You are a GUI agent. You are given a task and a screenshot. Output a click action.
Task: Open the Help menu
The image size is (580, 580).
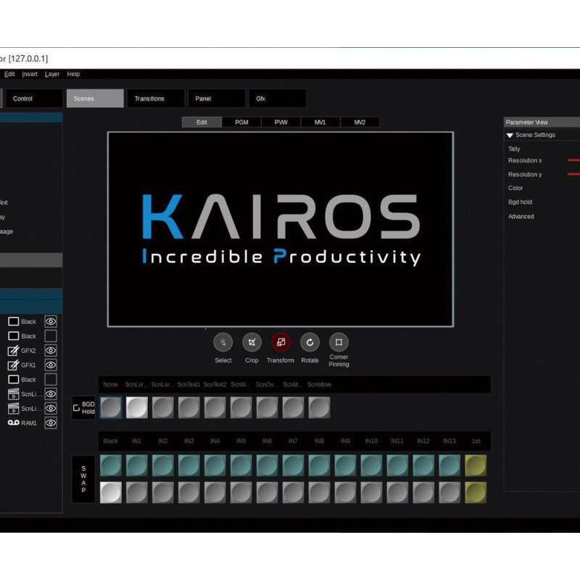pyautogui.click(x=73, y=74)
